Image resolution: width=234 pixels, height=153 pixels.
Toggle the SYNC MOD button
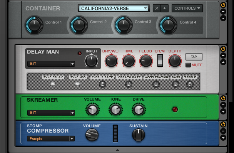77,84
